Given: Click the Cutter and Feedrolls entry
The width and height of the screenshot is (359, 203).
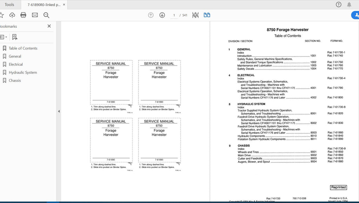Looking at the screenshot, I should [x=277, y=158].
